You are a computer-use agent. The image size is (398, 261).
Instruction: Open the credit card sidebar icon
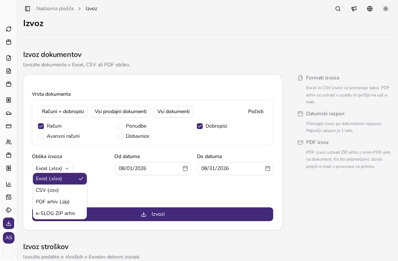(x=9, y=126)
